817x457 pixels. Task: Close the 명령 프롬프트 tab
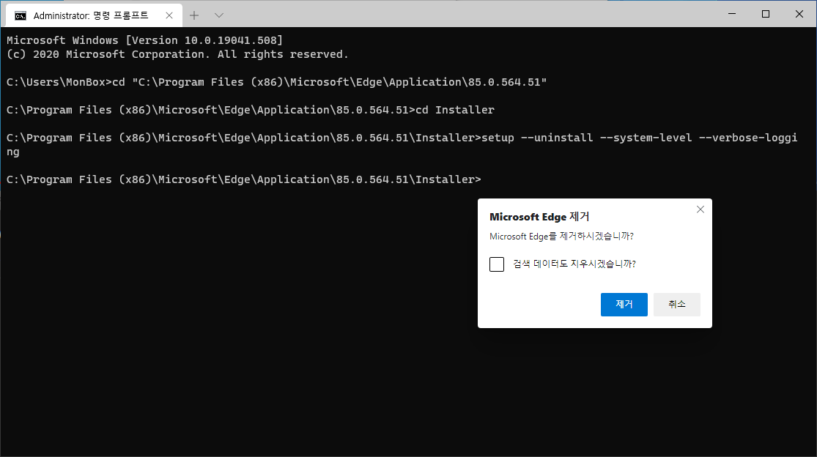coord(169,15)
